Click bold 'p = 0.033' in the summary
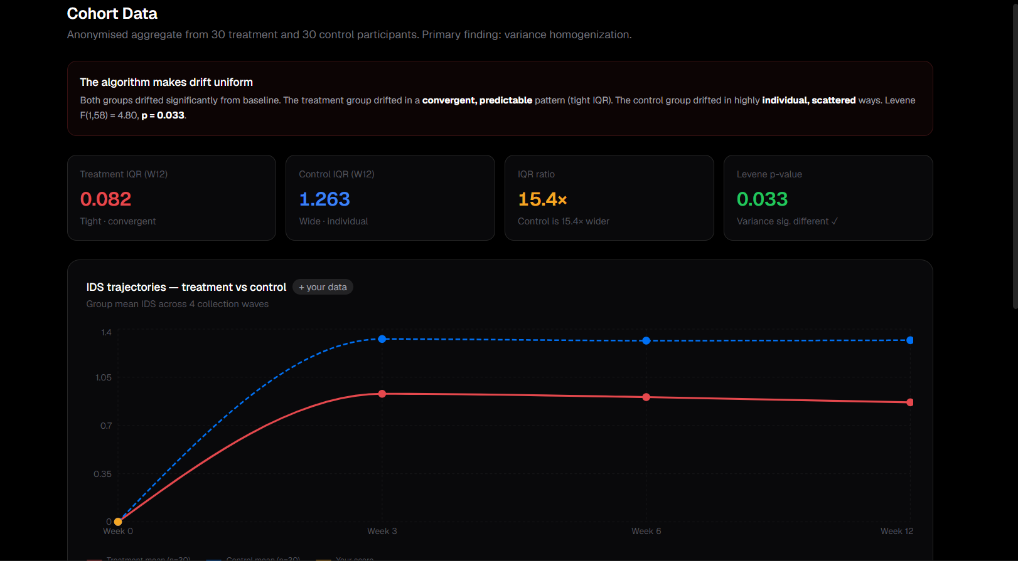This screenshot has height=561, width=1018. pyautogui.click(x=163, y=115)
